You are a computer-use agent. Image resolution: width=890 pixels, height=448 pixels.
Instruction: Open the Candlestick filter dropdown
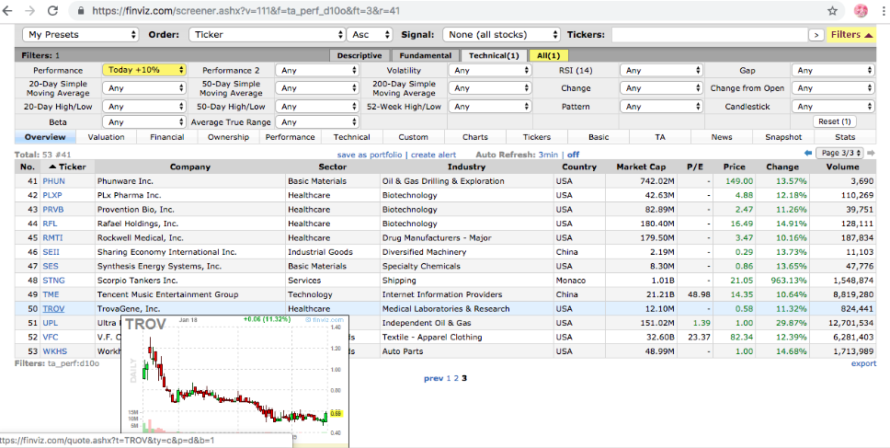(x=833, y=106)
